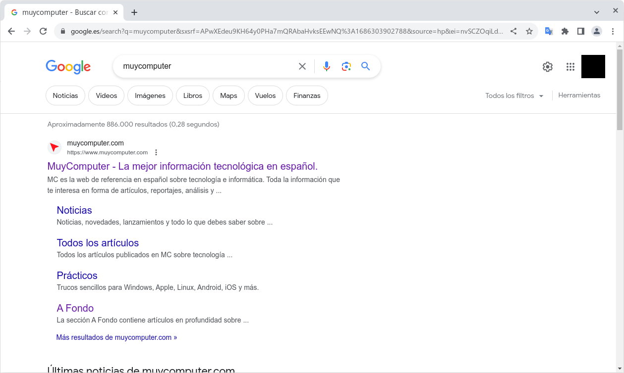Click the blue search magnifier icon
This screenshot has width=624, height=373.
pyautogui.click(x=366, y=66)
